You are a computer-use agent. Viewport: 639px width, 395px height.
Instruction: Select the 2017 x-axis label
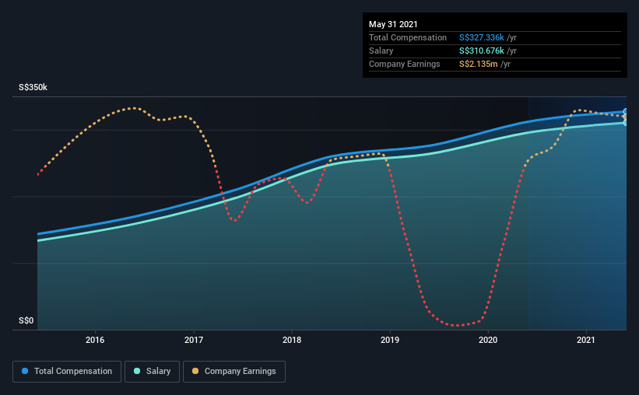[194, 340]
